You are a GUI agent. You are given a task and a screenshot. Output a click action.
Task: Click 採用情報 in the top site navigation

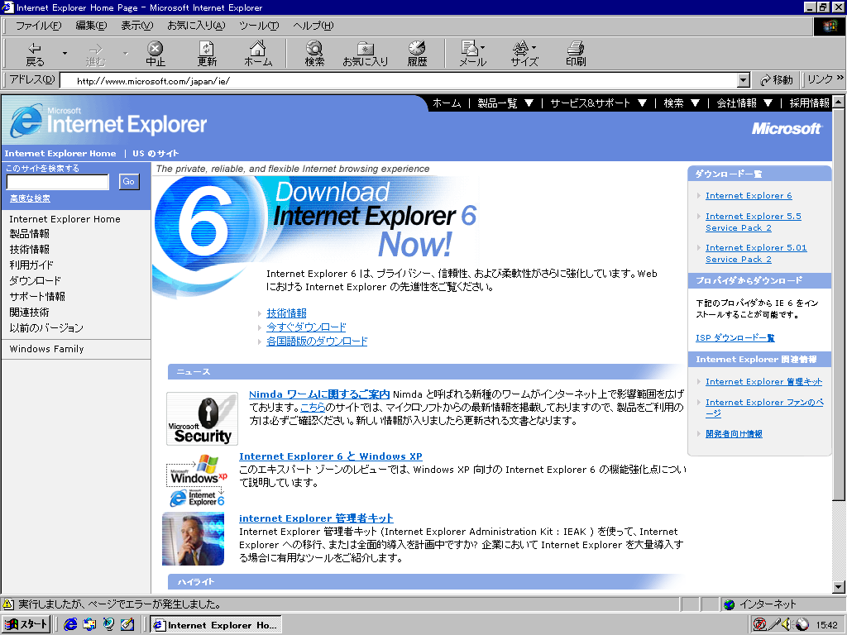(809, 103)
